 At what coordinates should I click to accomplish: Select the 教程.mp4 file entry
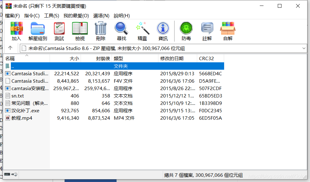pos(22,118)
